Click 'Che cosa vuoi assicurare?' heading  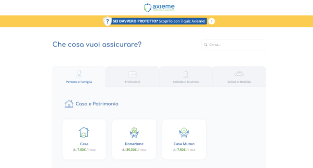[x=97, y=45]
